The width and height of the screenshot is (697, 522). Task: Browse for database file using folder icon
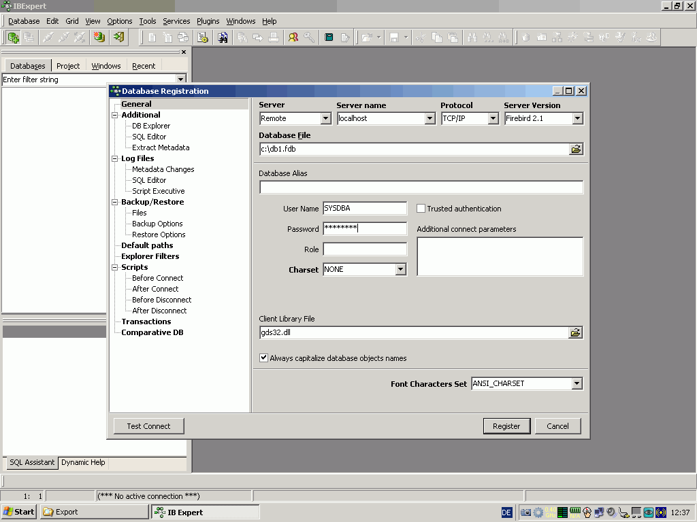point(576,149)
